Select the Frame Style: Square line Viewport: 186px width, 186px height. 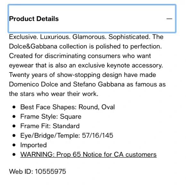(x=51, y=116)
